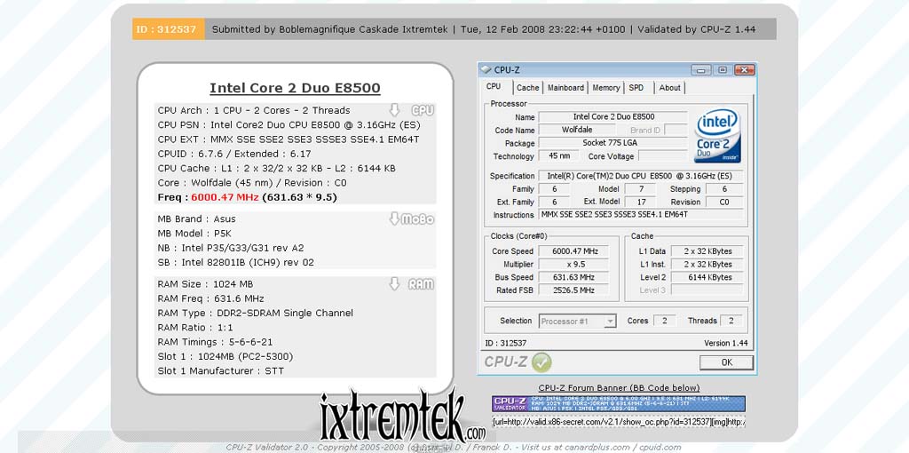
Task: Click the SB : Intel 82801IB row
Action: point(236,262)
